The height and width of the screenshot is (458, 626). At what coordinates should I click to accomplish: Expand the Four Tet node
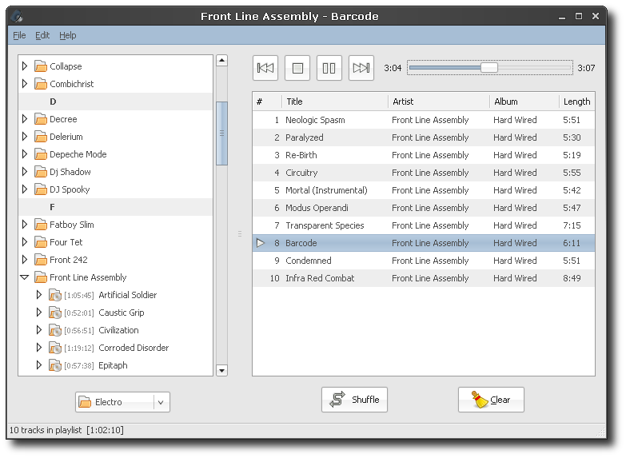point(25,241)
